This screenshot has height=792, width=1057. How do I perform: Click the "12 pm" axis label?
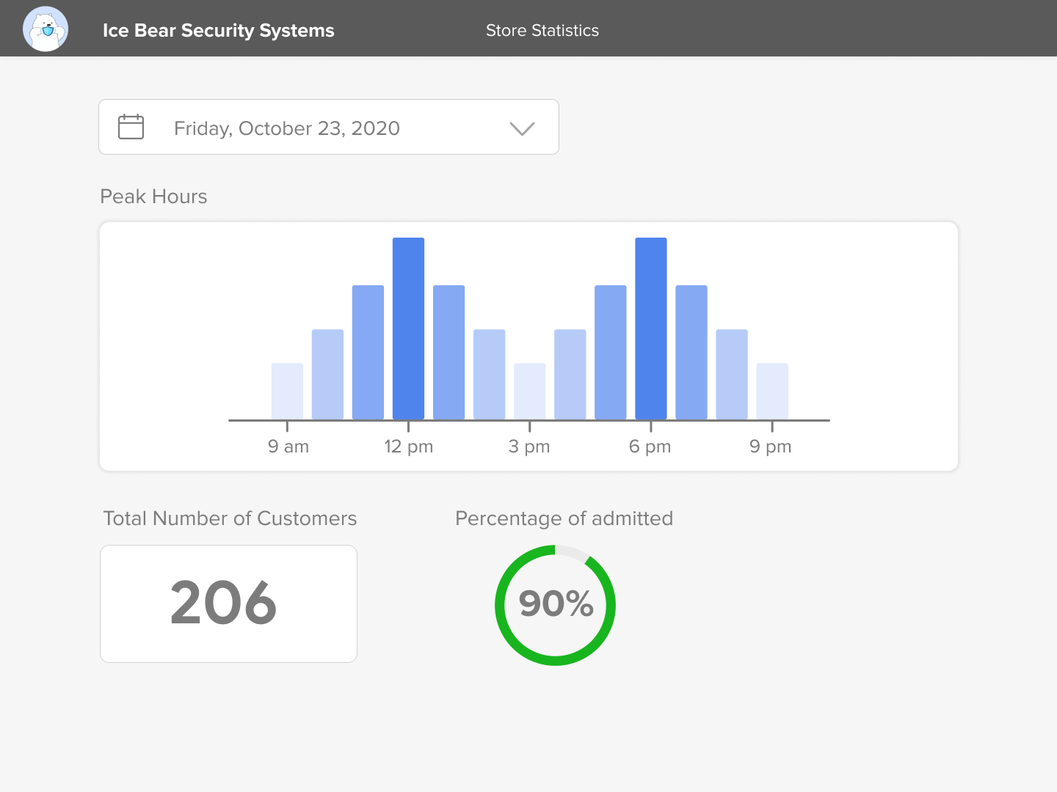point(409,447)
